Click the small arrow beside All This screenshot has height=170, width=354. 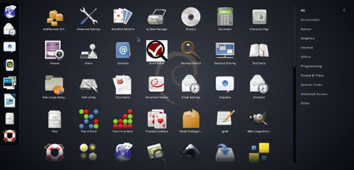[344, 10]
